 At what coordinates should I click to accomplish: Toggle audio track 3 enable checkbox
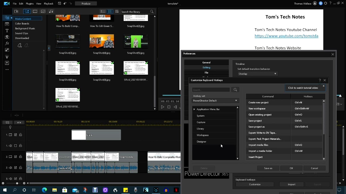(x=15, y=179)
